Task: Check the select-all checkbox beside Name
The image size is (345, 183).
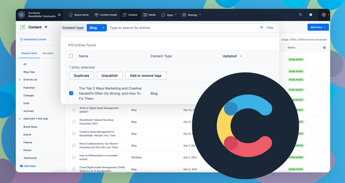Action: 71,56
